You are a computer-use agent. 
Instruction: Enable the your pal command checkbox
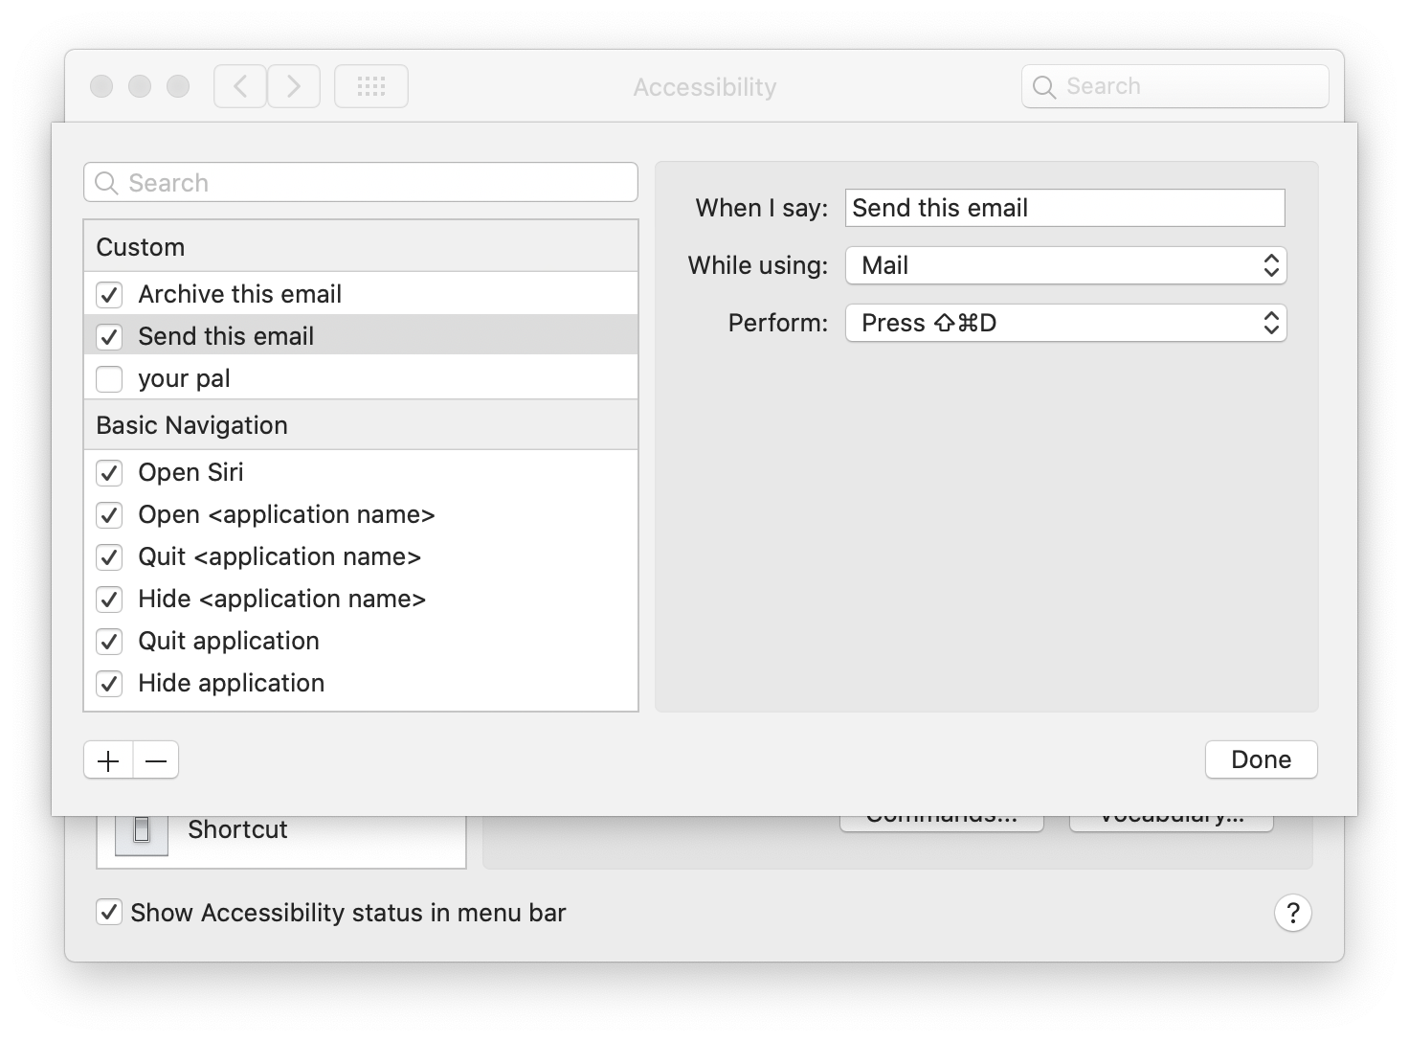(109, 379)
